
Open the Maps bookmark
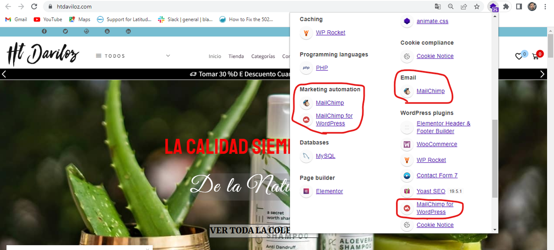click(x=80, y=19)
